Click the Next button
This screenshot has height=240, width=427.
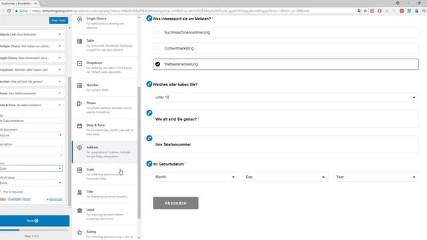tap(35, 221)
